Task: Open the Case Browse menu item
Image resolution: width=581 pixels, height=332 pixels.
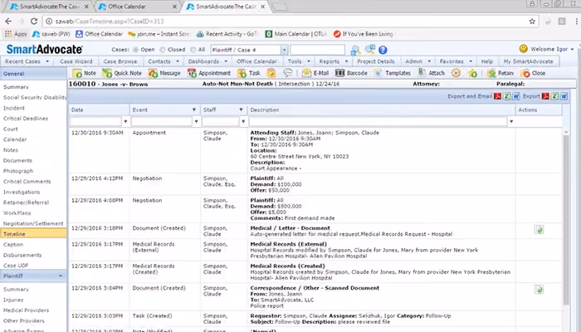Action: pos(120,61)
